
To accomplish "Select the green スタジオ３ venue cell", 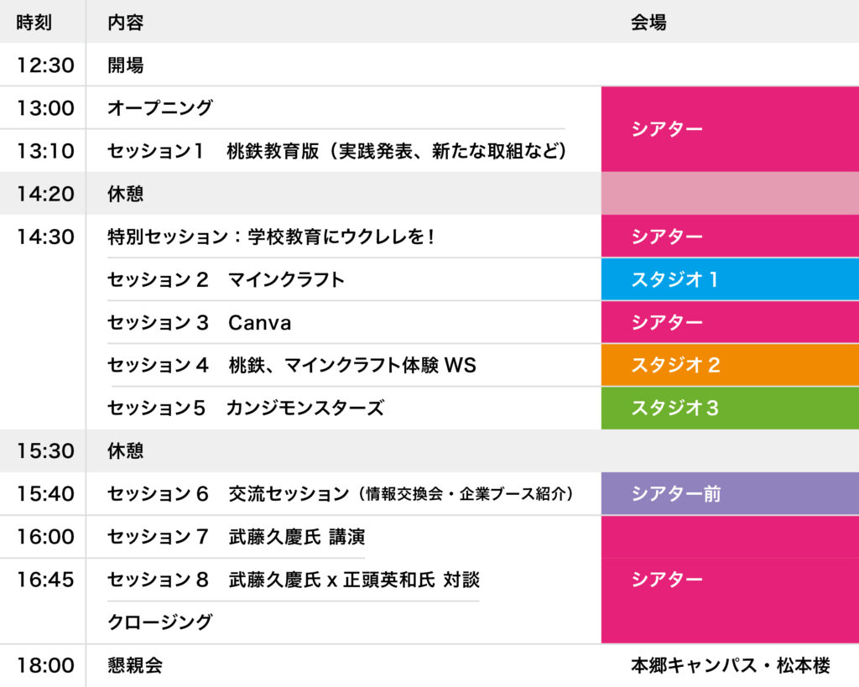I will [730, 409].
